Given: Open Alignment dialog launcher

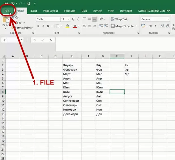Looking at the screenshot, I should pyautogui.click(x=138, y=33).
